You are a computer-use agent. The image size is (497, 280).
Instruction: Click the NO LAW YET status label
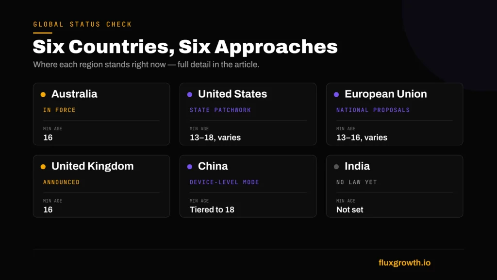357,182
